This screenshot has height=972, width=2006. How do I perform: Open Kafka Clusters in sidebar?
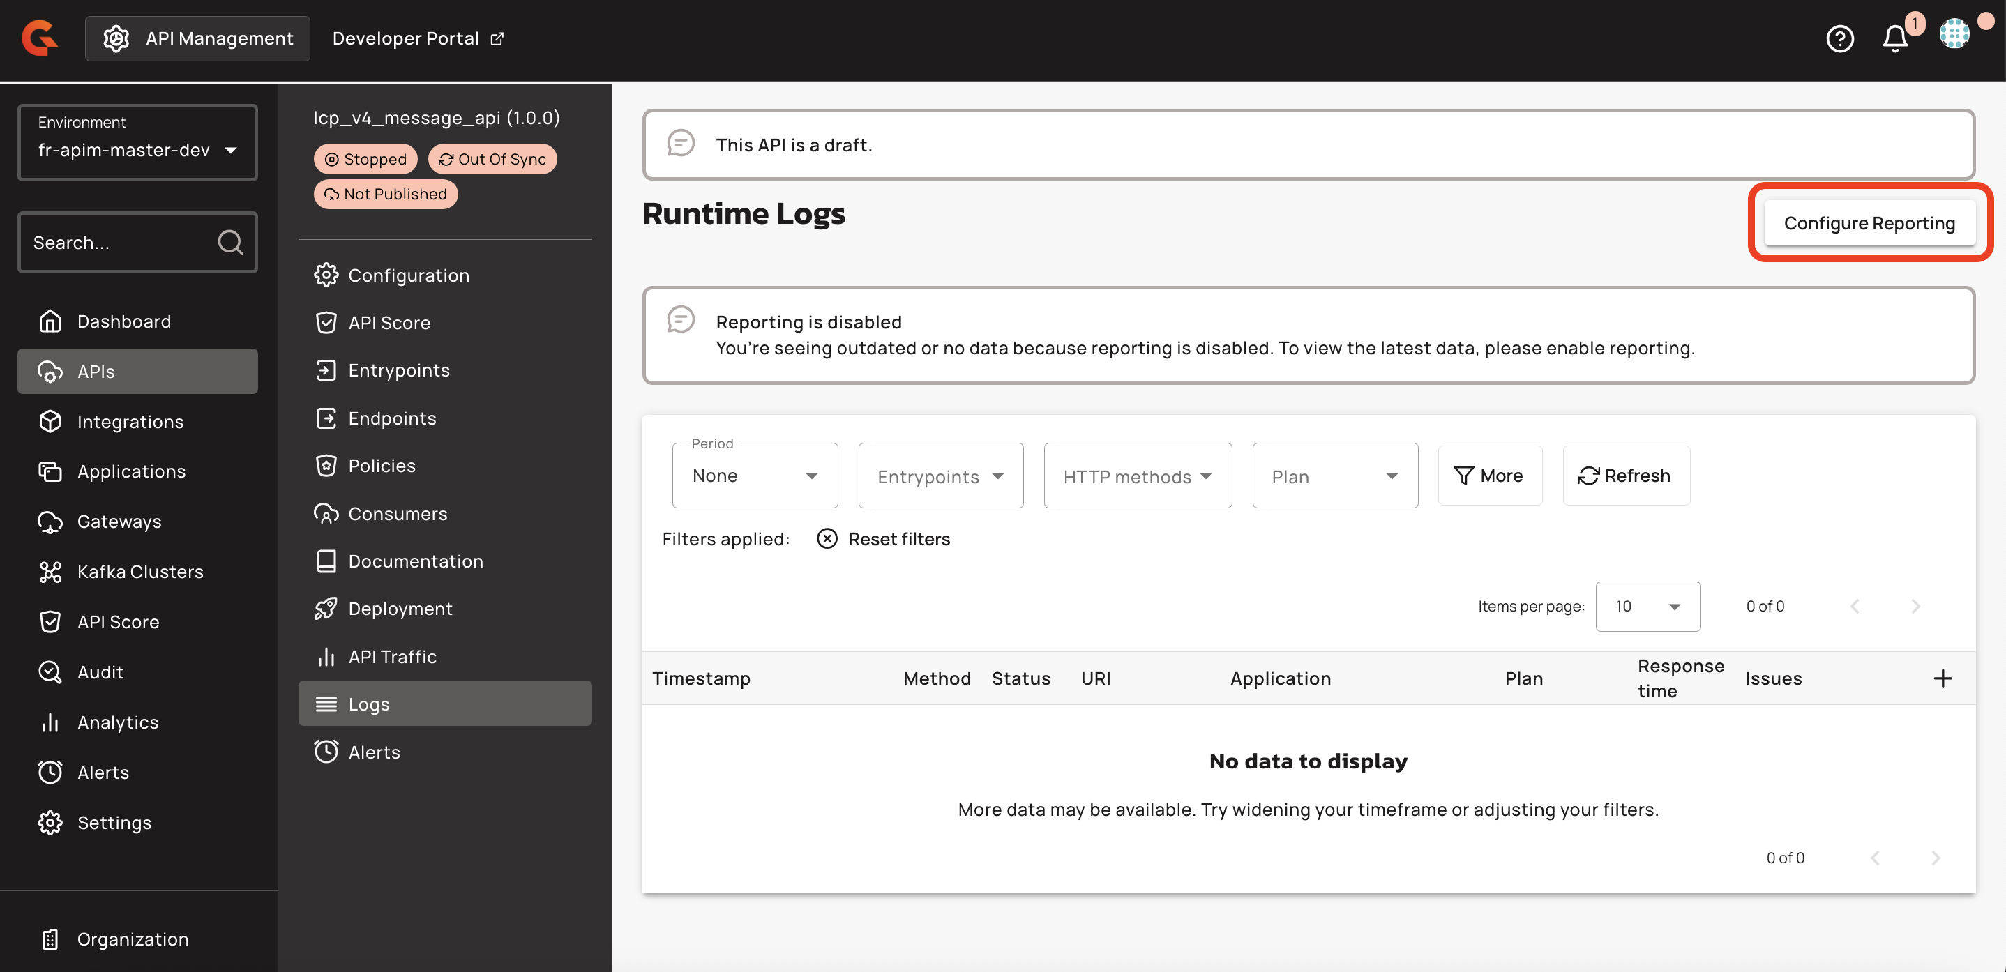pos(140,571)
